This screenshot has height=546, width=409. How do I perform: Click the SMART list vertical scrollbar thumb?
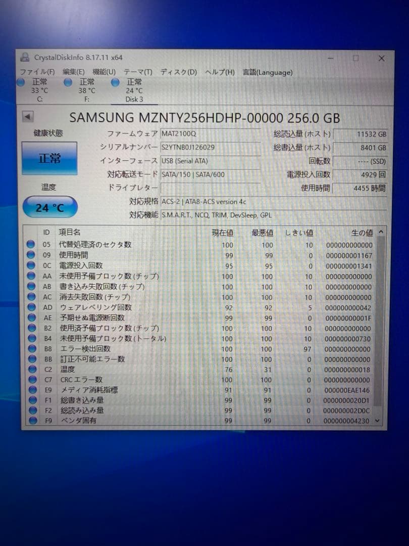point(379,321)
